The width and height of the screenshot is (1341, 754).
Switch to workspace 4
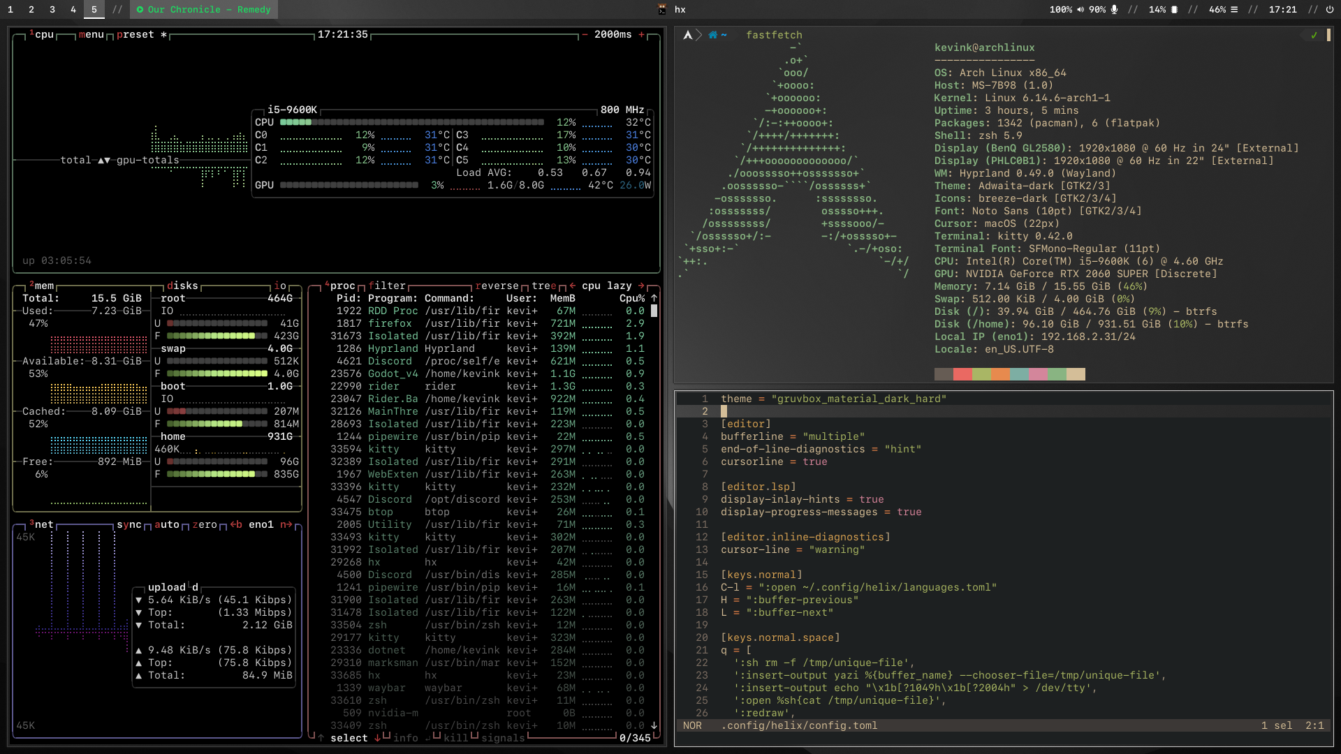pyautogui.click(x=73, y=10)
